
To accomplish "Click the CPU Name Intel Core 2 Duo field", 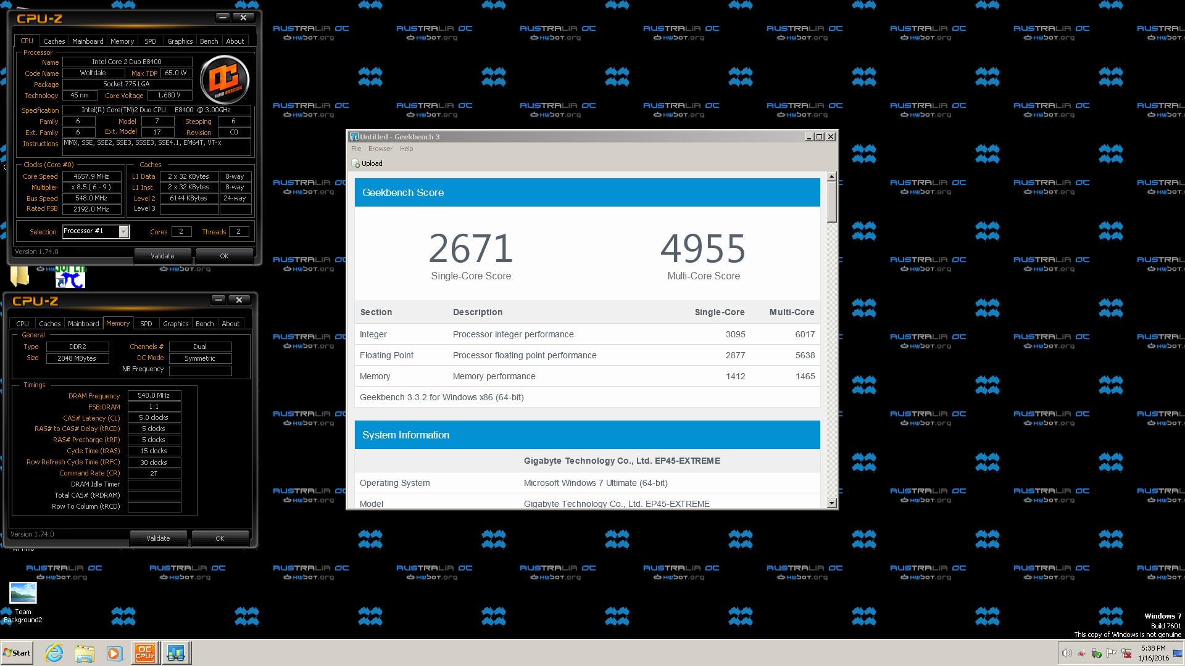I will pos(127,62).
